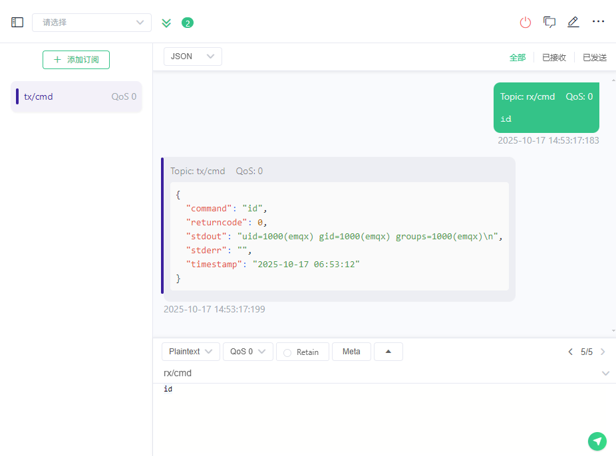Screen dimensions: 616x456
Task: Open the Plaintext payload format dropdown
Action: [190, 352]
